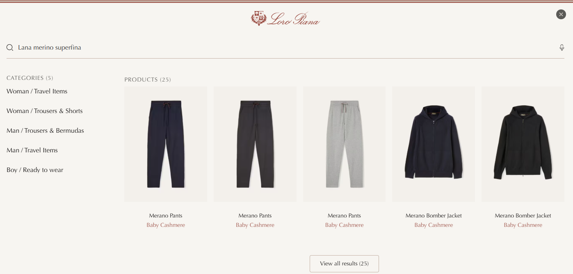Click the Loro Piana logo
This screenshot has width=573, height=274.
tap(285, 18)
